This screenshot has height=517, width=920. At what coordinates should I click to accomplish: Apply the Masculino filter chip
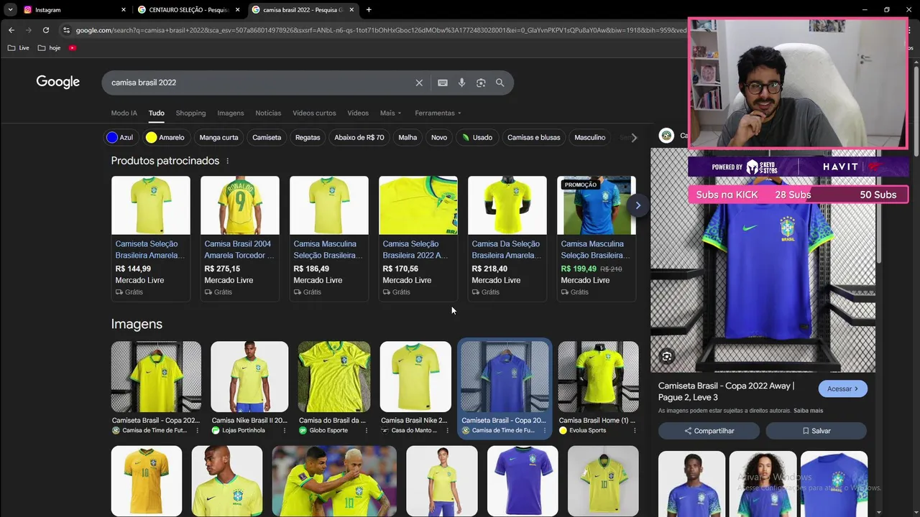click(590, 137)
